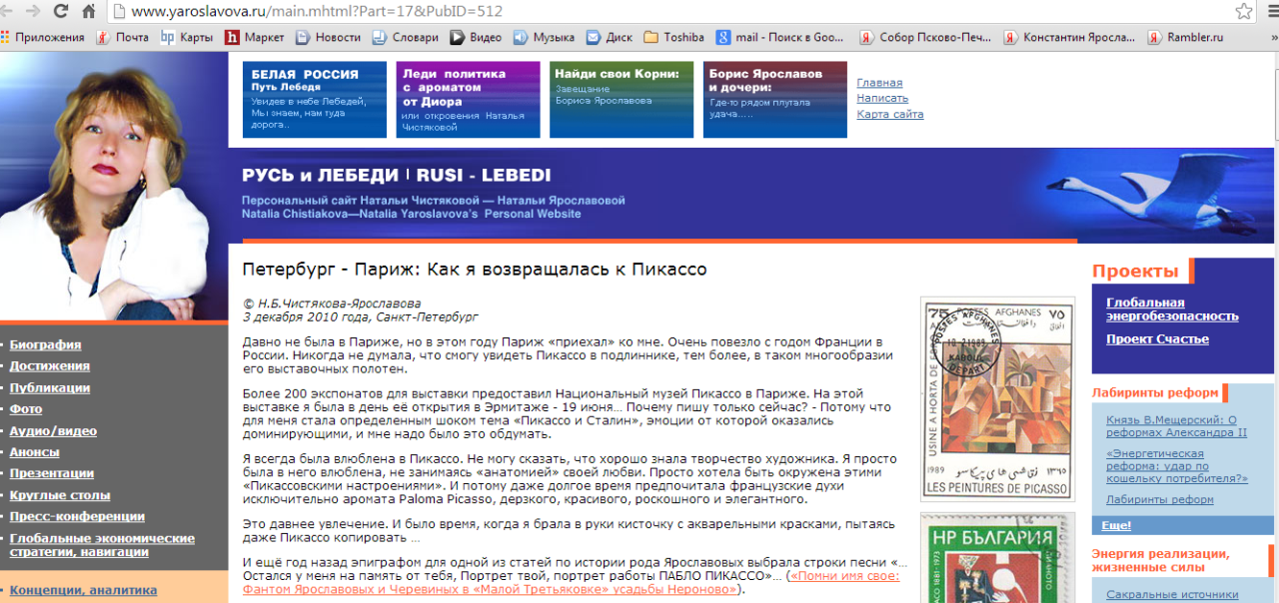Click the НР България postage stamp image
Image resolution: width=1279 pixels, height=603 pixels.
(997, 559)
